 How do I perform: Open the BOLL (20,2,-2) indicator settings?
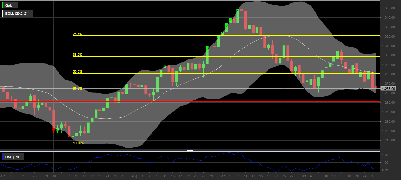(x=17, y=13)
